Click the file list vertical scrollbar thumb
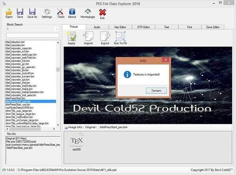Screen dimensions: 236x175 pos(58,70)
